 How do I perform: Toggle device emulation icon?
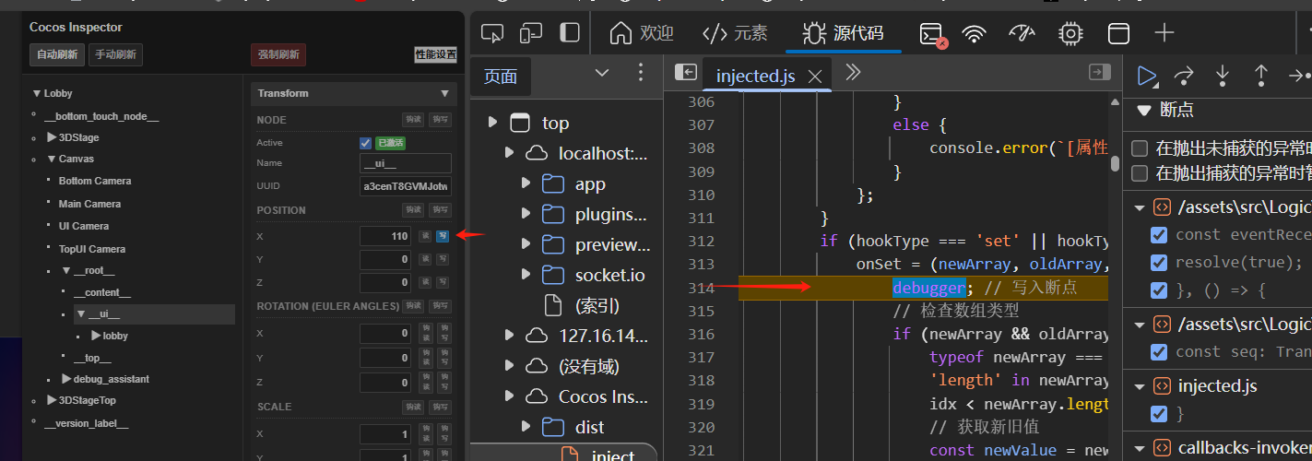[531, 34]
